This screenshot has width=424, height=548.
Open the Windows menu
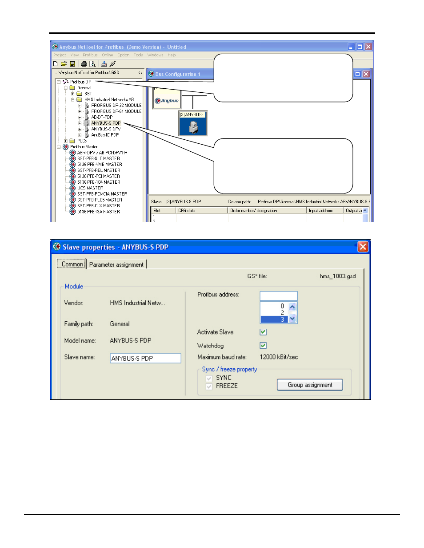156,55
